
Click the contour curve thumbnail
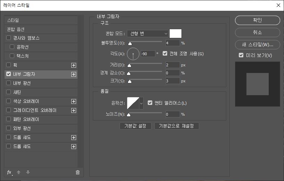[133, 103]
